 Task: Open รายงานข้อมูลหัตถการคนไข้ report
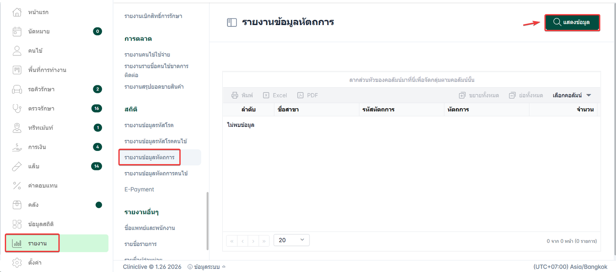coord(156,173)
